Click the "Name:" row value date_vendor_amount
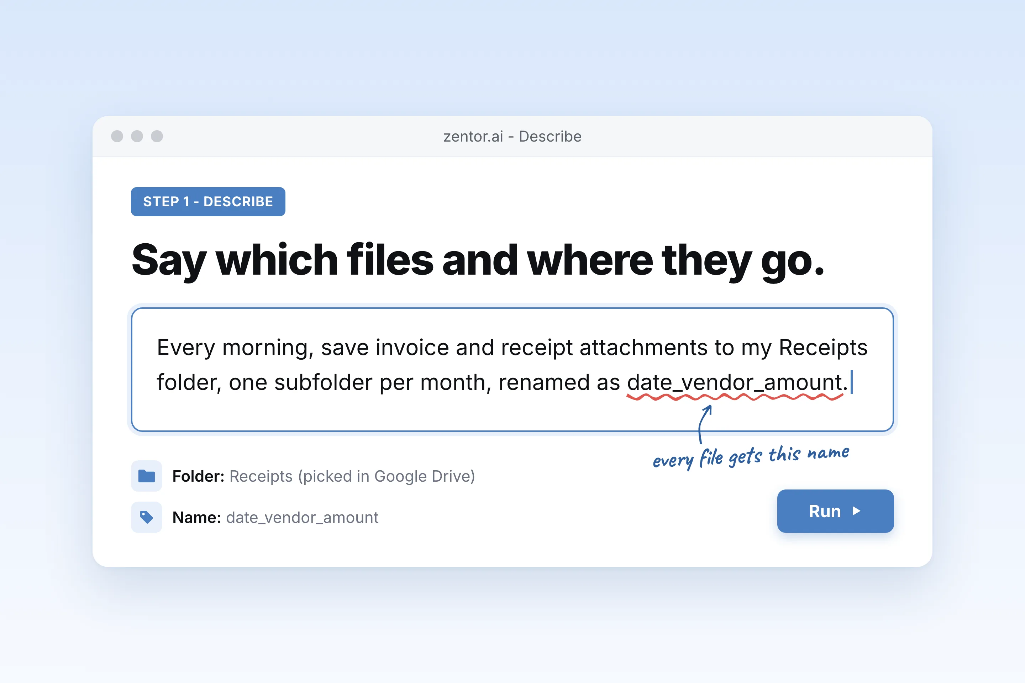1025x683 pixels. [x=302, y=518]
